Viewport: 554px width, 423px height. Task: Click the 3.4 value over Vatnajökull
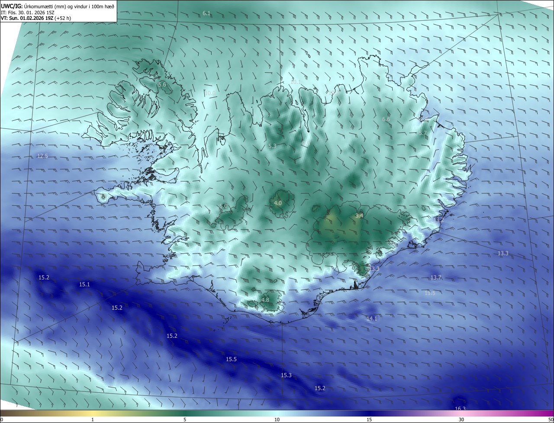[359, 215]
